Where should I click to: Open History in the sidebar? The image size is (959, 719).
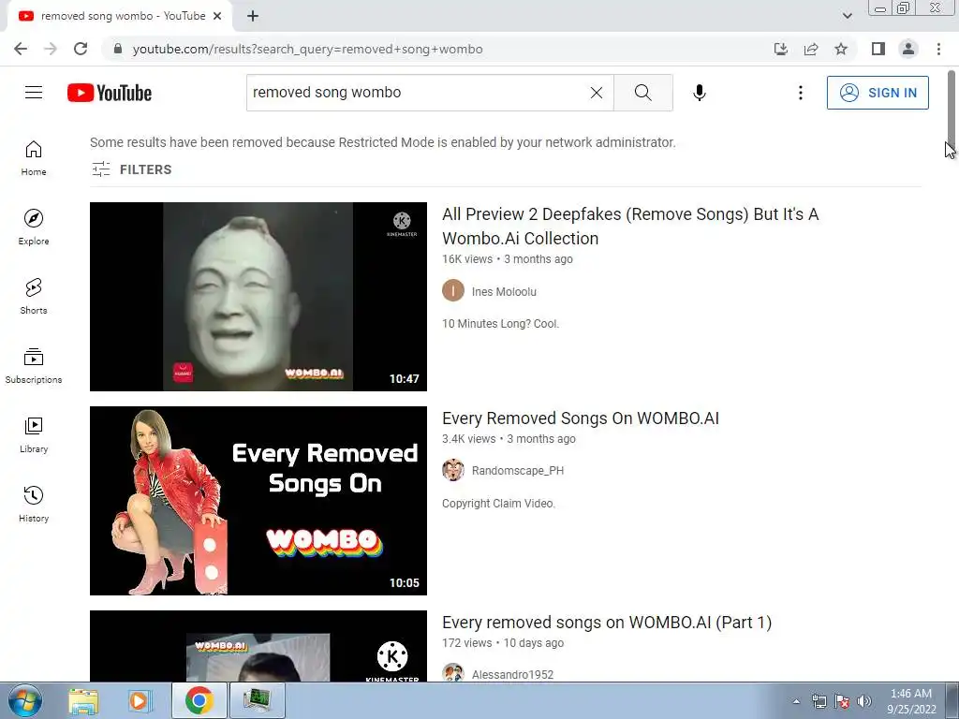pyautogui.click(x=34, y=505)
